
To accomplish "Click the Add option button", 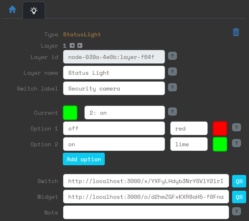I will [84, 159].
